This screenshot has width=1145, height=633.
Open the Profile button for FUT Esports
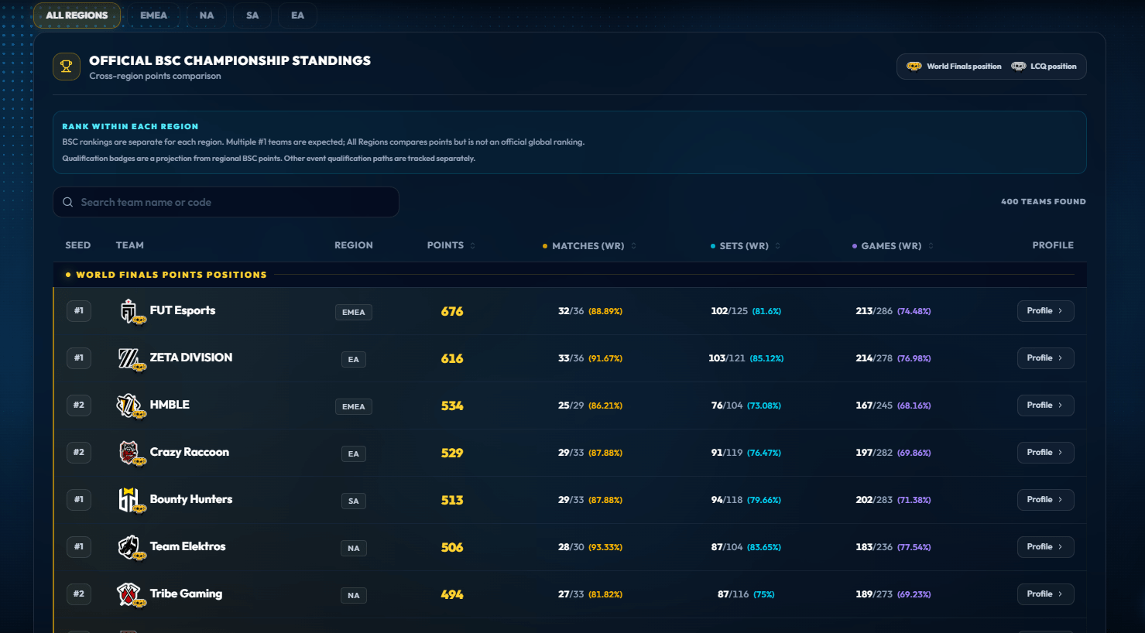pyautogui.click(x=1045, y=310)
